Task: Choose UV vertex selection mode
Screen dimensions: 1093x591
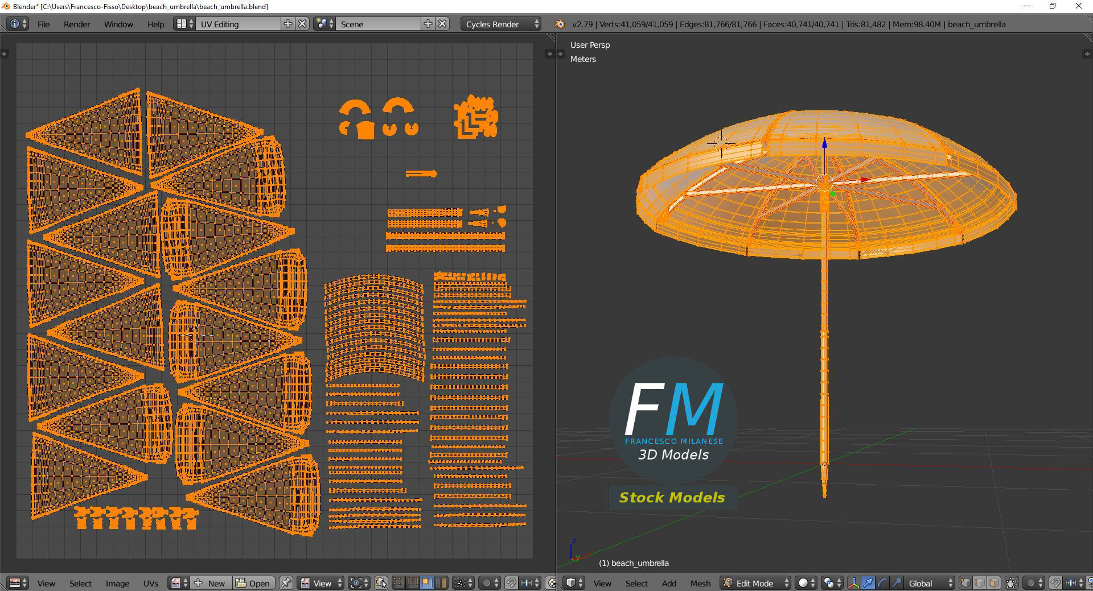Action: tap(398, 583)
